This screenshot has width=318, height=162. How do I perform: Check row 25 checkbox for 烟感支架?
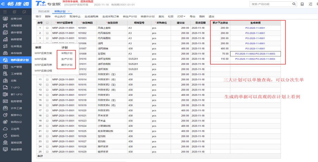tap(47, 152)
